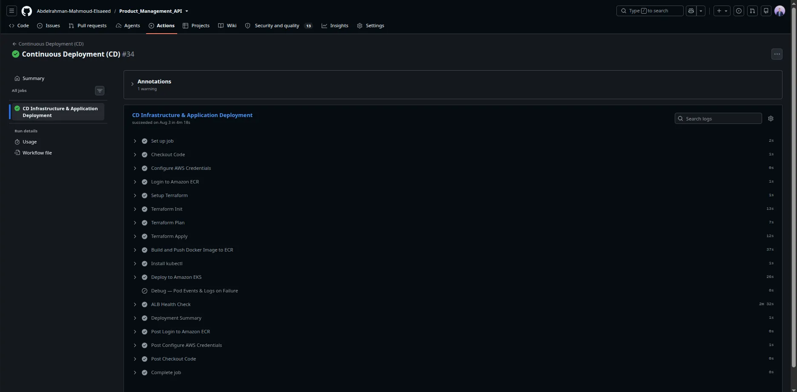This screenshot has height=392, width=797.
Task: Open the hamburger navigation menu
Action: pyautogui.click(x=12, y=11)
